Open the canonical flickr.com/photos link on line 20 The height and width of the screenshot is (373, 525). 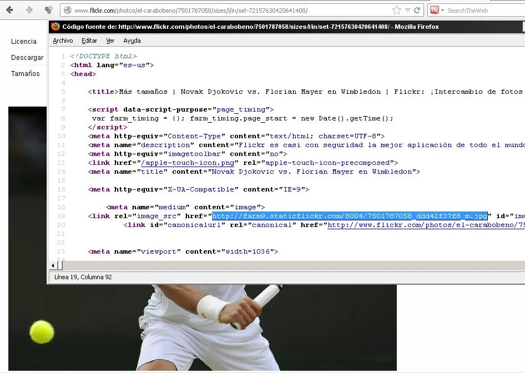tap(426, 225)
